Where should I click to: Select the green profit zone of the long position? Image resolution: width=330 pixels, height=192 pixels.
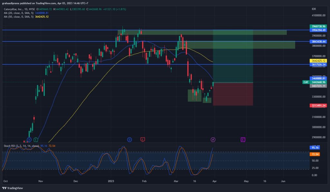pyautogui.click(x=233, y=56)
